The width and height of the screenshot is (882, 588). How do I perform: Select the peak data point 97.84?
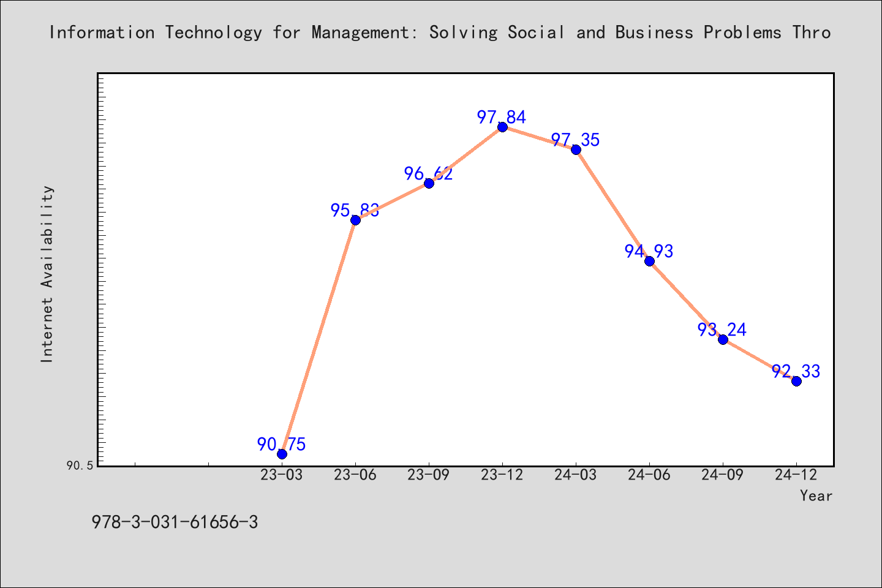pyautogui.click(x=502, y=127)
